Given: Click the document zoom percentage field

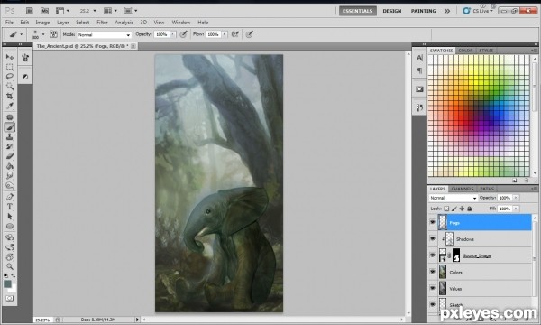Looking at the screenshot, I should tap(42, 320).
